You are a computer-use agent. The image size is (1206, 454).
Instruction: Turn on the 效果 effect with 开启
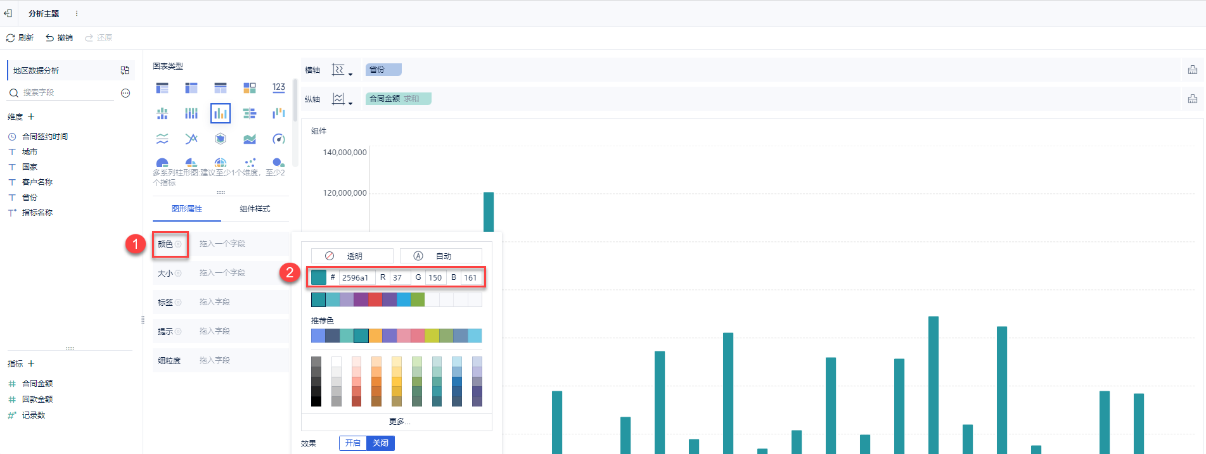click(353, 443)
